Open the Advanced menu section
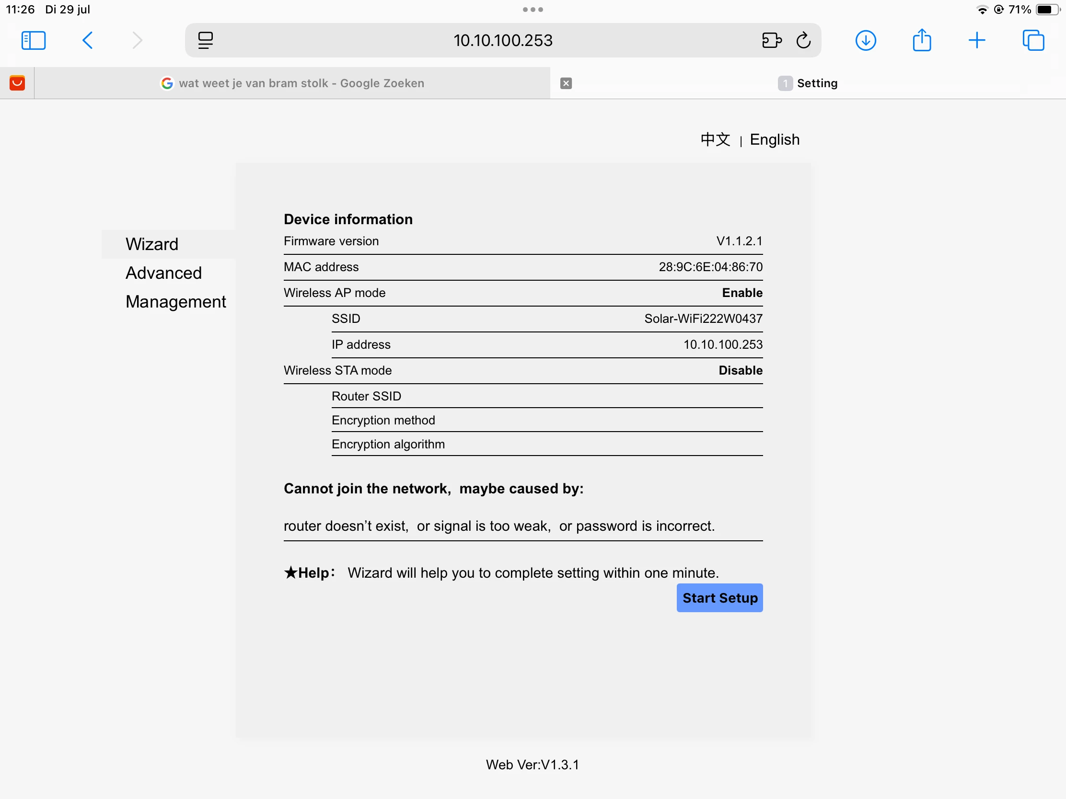Screen dimensions: 1066x799 click(x=163, y=273)
